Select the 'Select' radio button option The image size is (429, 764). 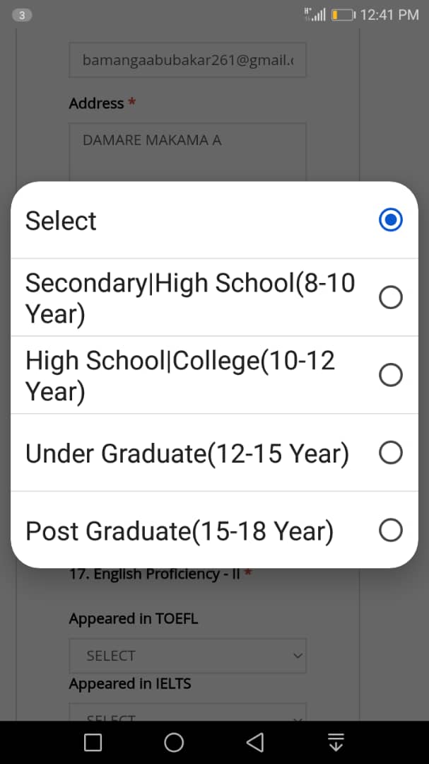click(x=391, y=220)
